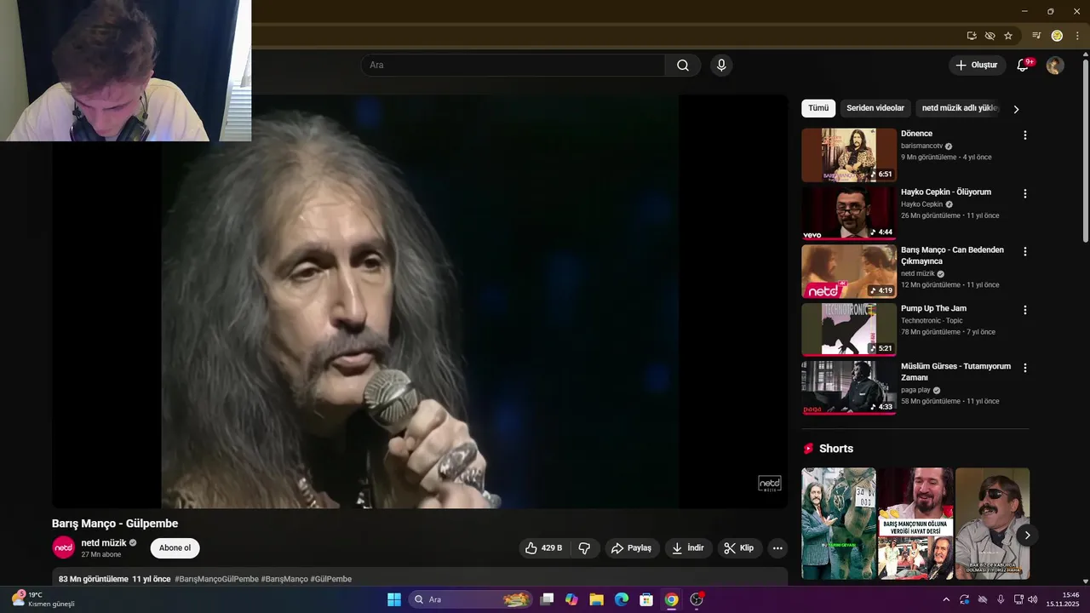The height and width of the screenshot is (613, 1090).
Task: Open Task View on the taskbar
Action: [548, 599]
